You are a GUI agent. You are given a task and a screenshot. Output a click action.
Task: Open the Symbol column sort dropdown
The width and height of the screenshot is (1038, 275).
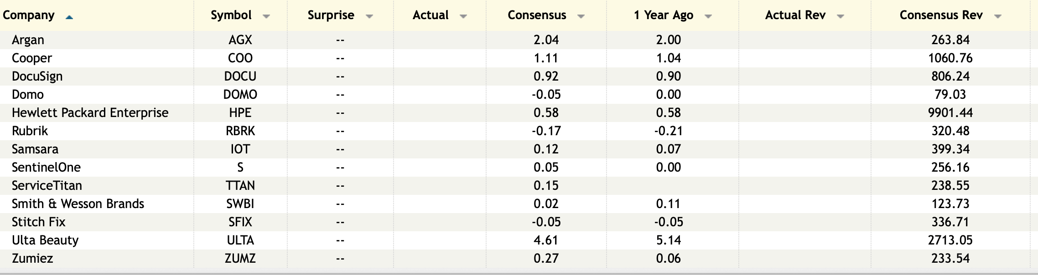tap(266, 16)
